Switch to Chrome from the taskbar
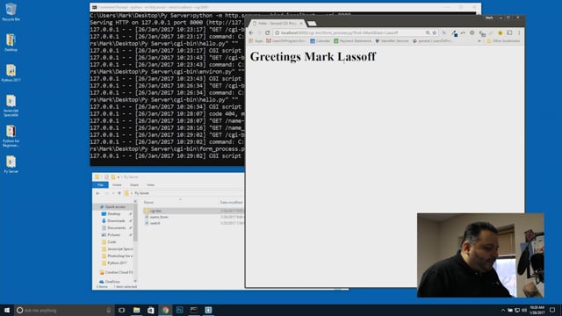Screen dimensions: 562x316 click(x=165, y=310)
